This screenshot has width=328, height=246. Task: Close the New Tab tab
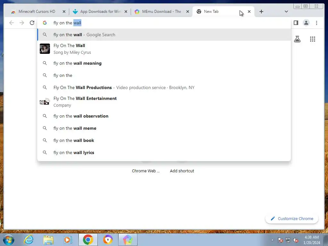tap(249, 12)
